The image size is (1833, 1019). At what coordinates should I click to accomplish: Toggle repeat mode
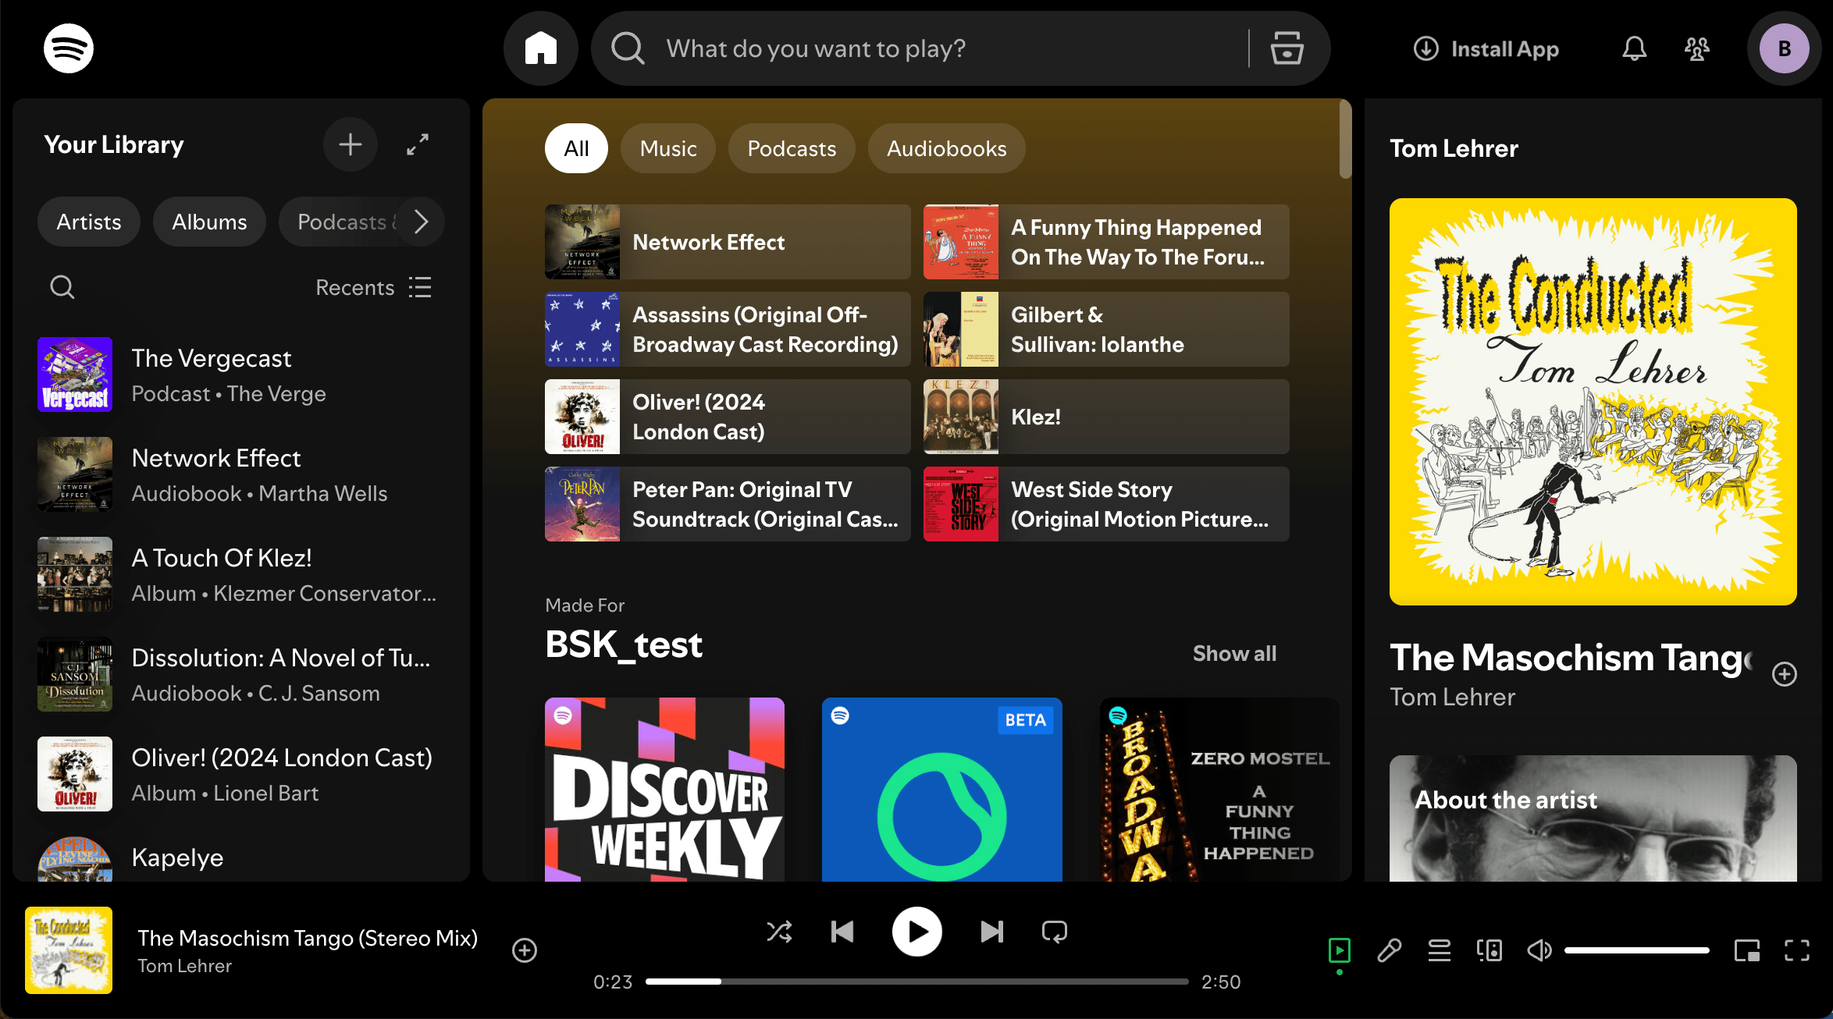[x=1054, y=932]
